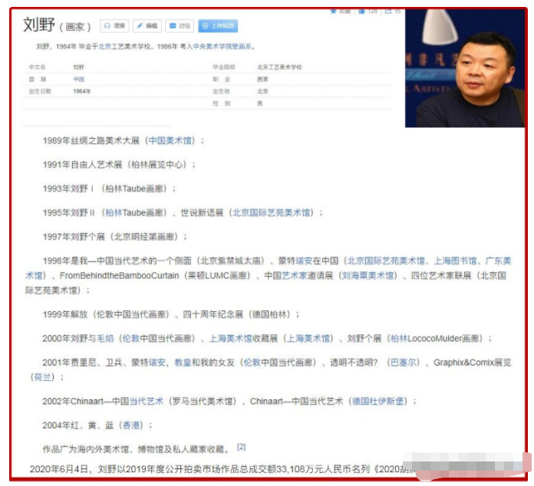The width and height of the screenshot is (534, 486).
Task: Click the 中国 nationality link in the info table
Action: (x=79, y=79)
